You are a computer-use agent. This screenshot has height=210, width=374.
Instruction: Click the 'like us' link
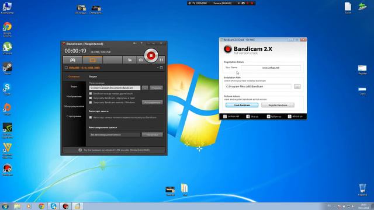(x=252, y=117)
